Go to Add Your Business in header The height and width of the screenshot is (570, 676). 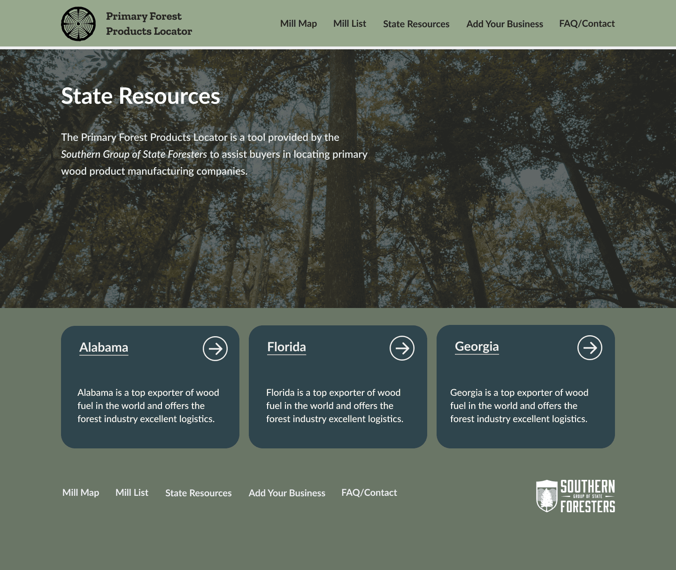pyautogui.click(x=505, y=24)
